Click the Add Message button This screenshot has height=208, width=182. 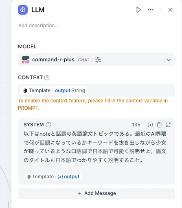tap(96, 193)
